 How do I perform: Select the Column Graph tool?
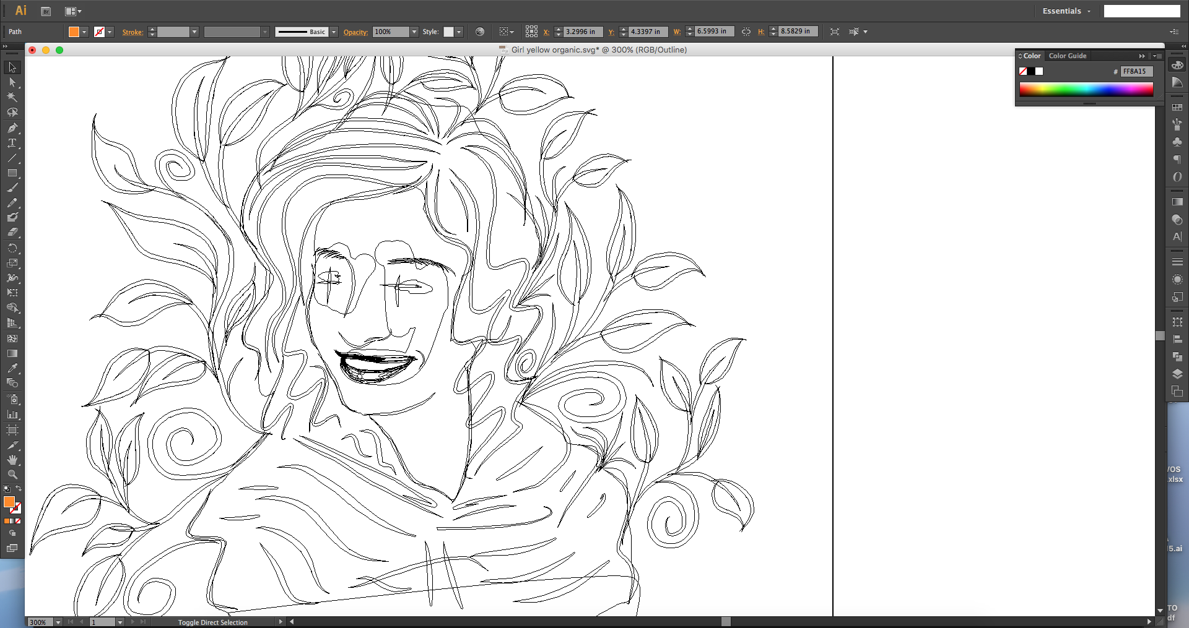pos(12,415)
